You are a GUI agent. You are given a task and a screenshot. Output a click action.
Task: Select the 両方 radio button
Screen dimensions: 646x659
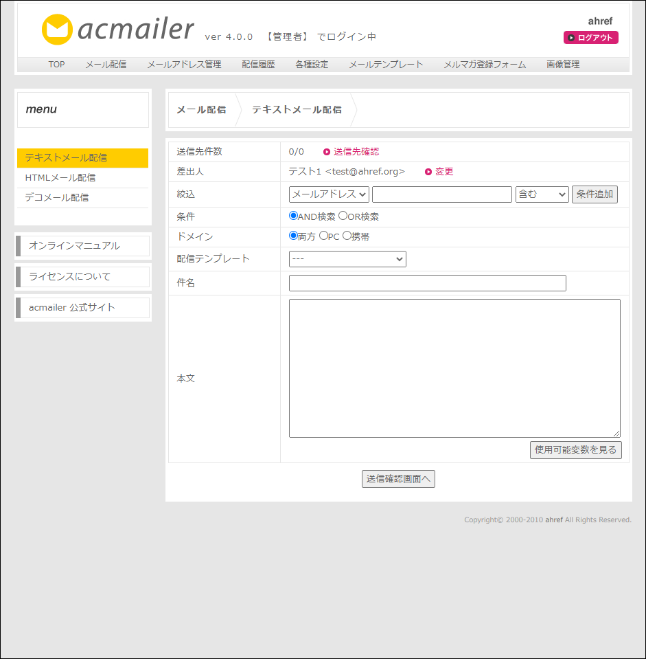coord(295,237)
